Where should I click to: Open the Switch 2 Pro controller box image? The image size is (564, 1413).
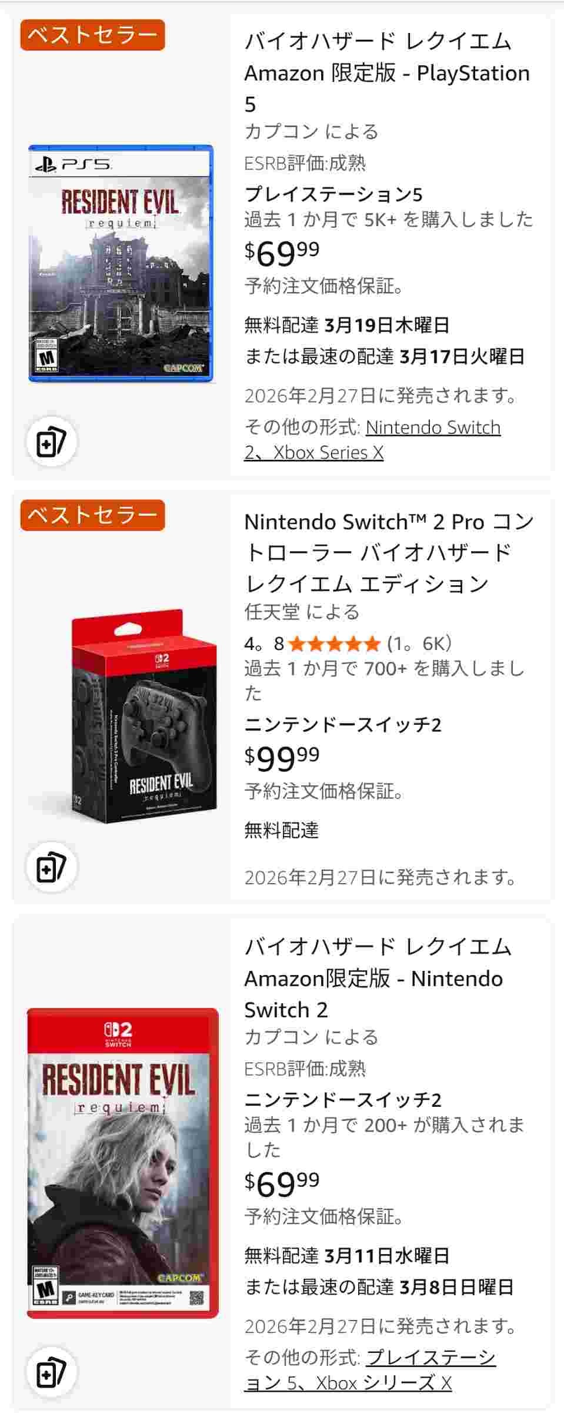(x=144, y=715)
